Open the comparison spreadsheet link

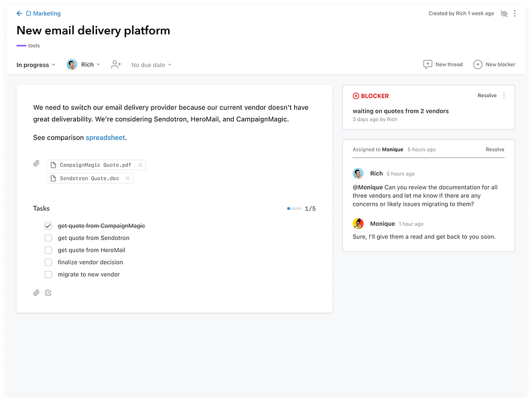105,138
